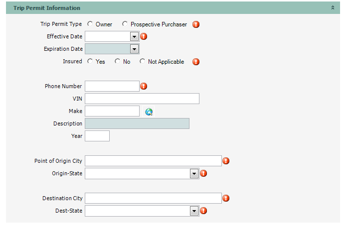The image size is (361, 238).
Task: Select Owner trip permit type
Action: click(x=90, y=24)
